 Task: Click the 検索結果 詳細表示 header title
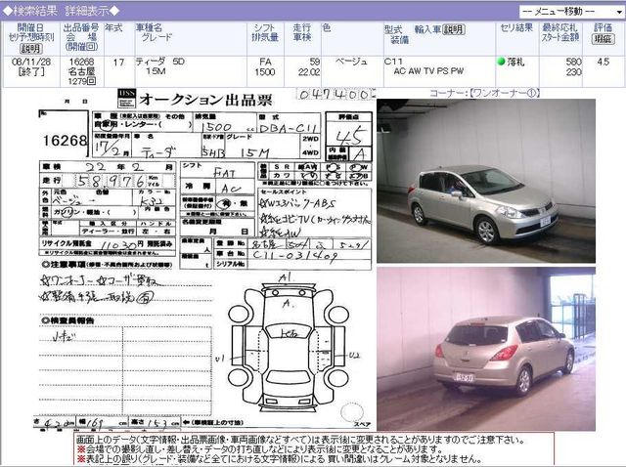(x=61, y=11)
